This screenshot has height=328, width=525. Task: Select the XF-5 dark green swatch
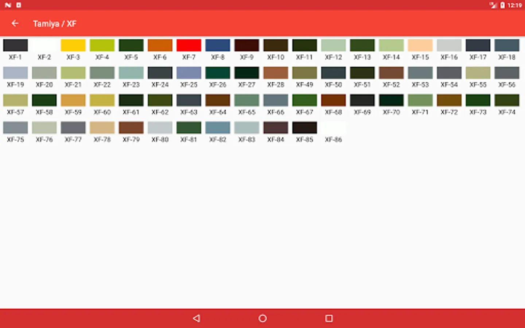tap(131, 45)
